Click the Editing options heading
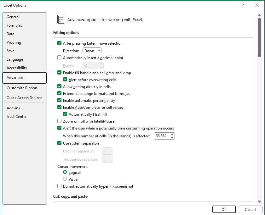Screen dimensions: 265x215 coord(66,33)
